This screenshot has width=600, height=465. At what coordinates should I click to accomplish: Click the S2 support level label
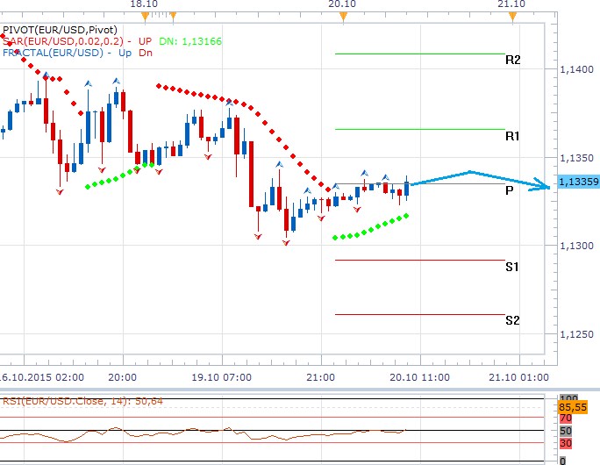pos(513,320)
